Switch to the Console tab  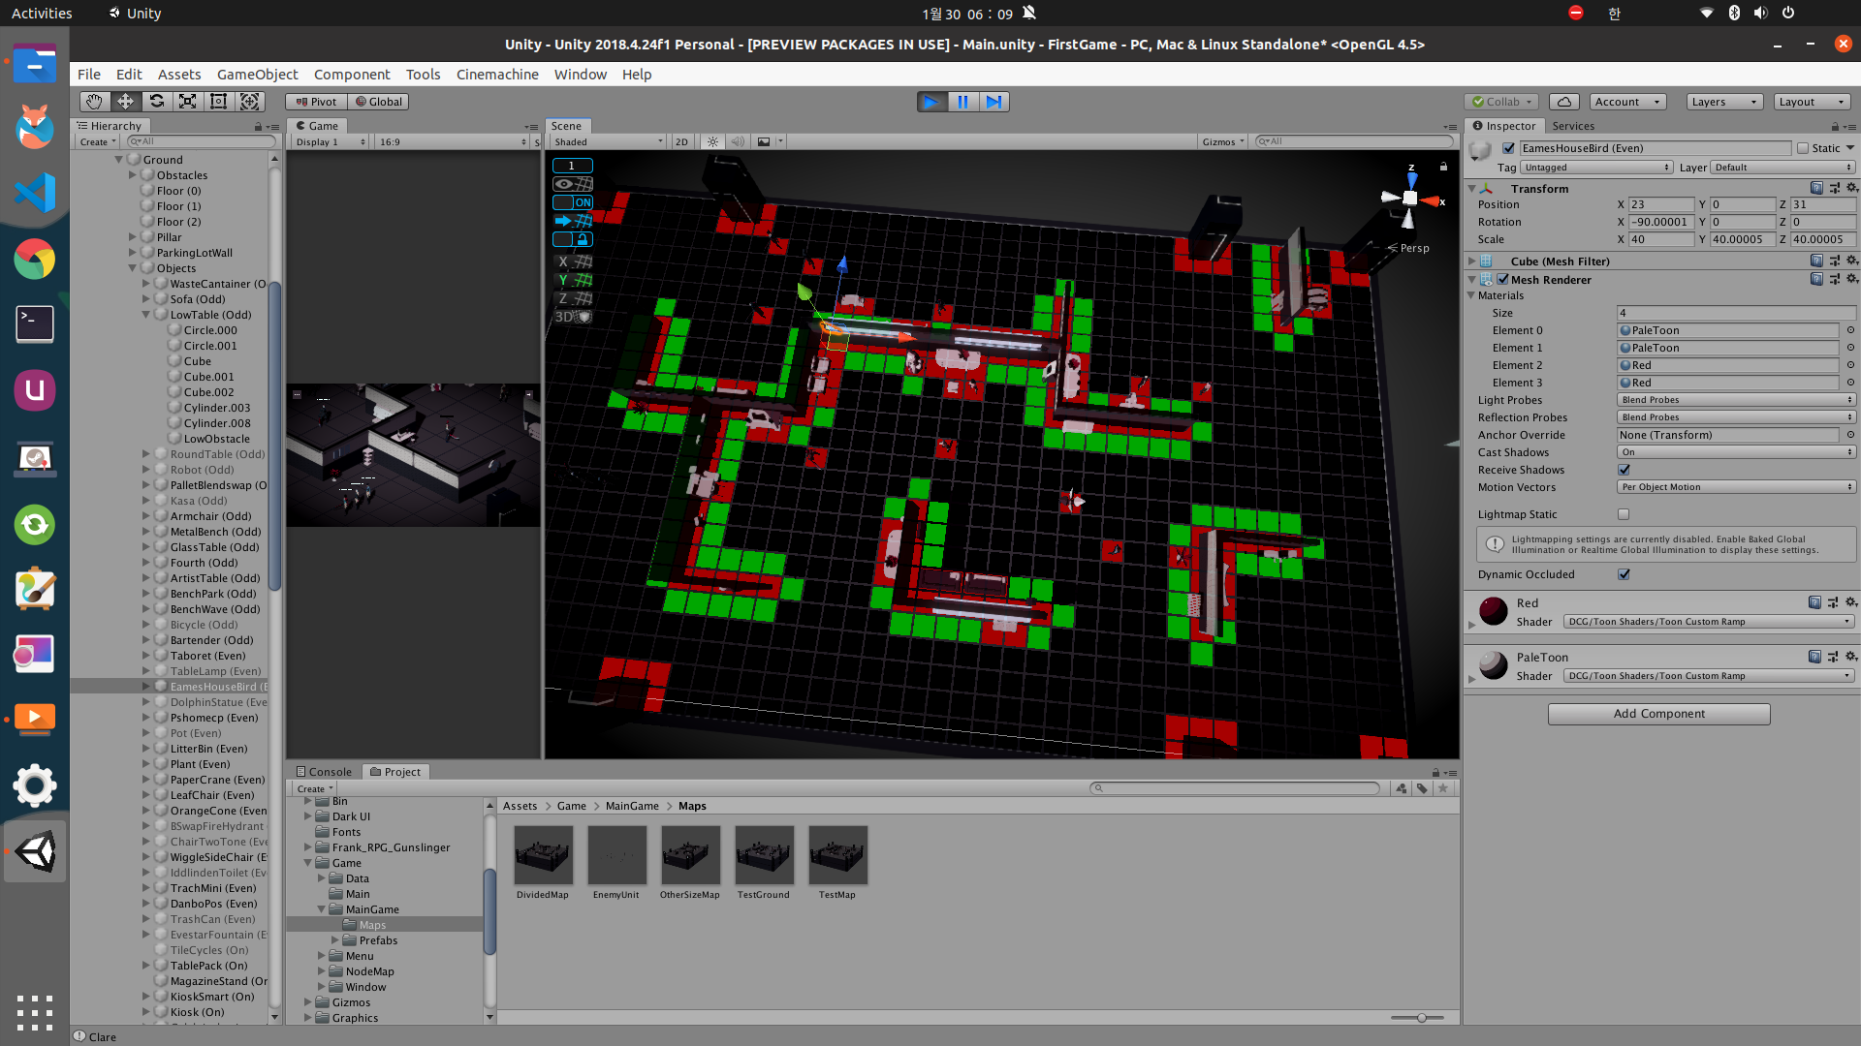pos(324,772)
